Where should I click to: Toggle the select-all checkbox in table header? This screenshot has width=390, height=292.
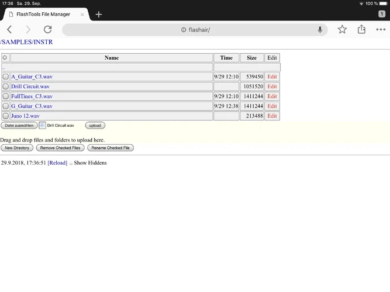tap(5, 58)
